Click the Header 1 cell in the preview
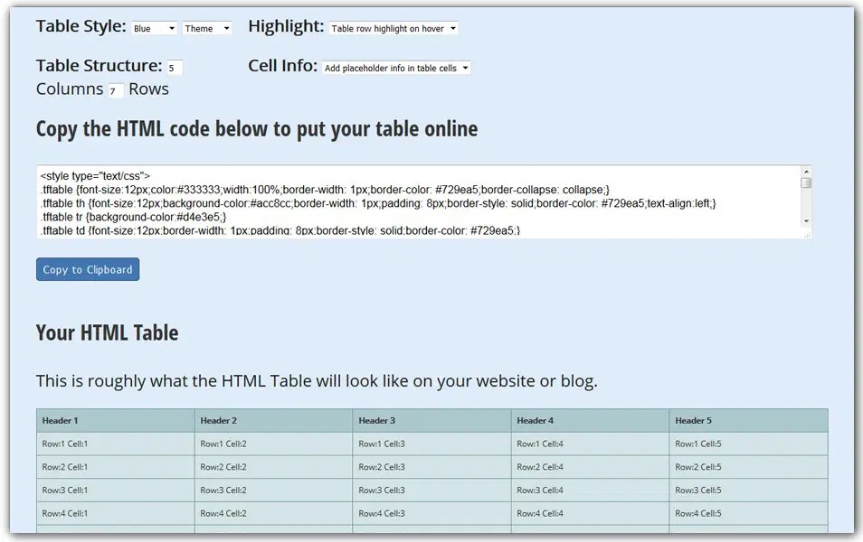This screenshot has width=863, height=542. 115,420
